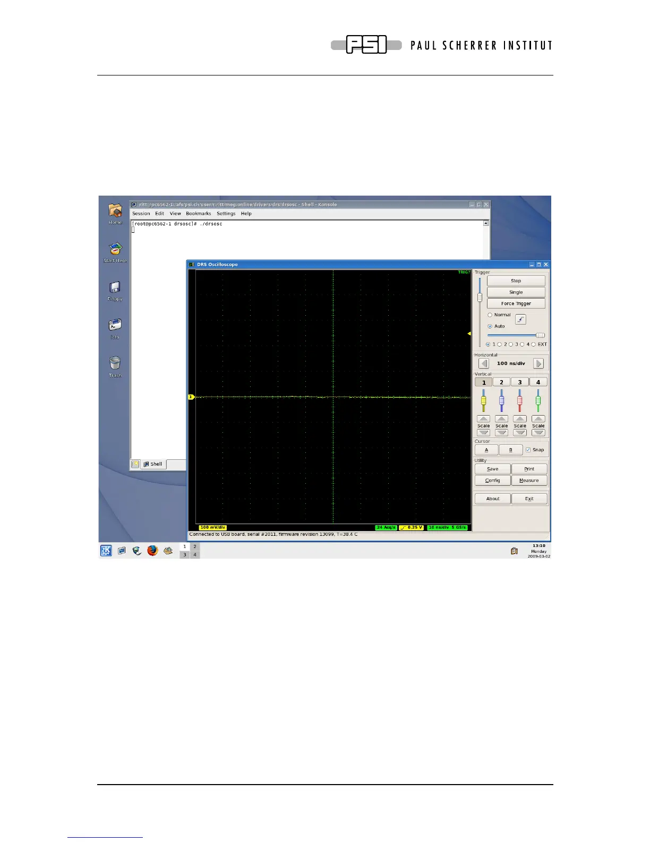
Task: Open the Bookmarks menu in Konsole
Action: (x=199, y=214)
